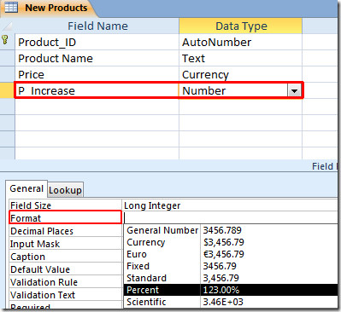Click the row selector for P_Increase row
This screenshot has height=312, width=341.
coord(7,90)
